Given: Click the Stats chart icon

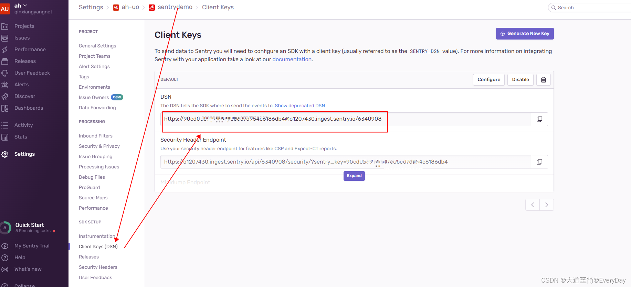Looking at the screenshot, I should 5,137.
